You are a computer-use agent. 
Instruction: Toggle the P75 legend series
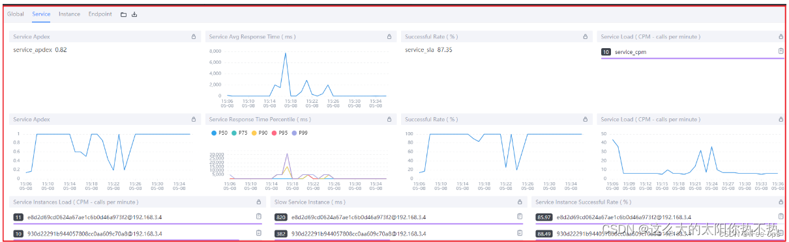(239, 133)
